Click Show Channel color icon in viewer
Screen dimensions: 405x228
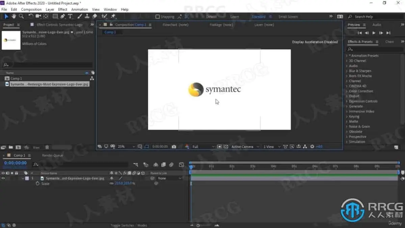pyautogui.click(x=187, y=147)
